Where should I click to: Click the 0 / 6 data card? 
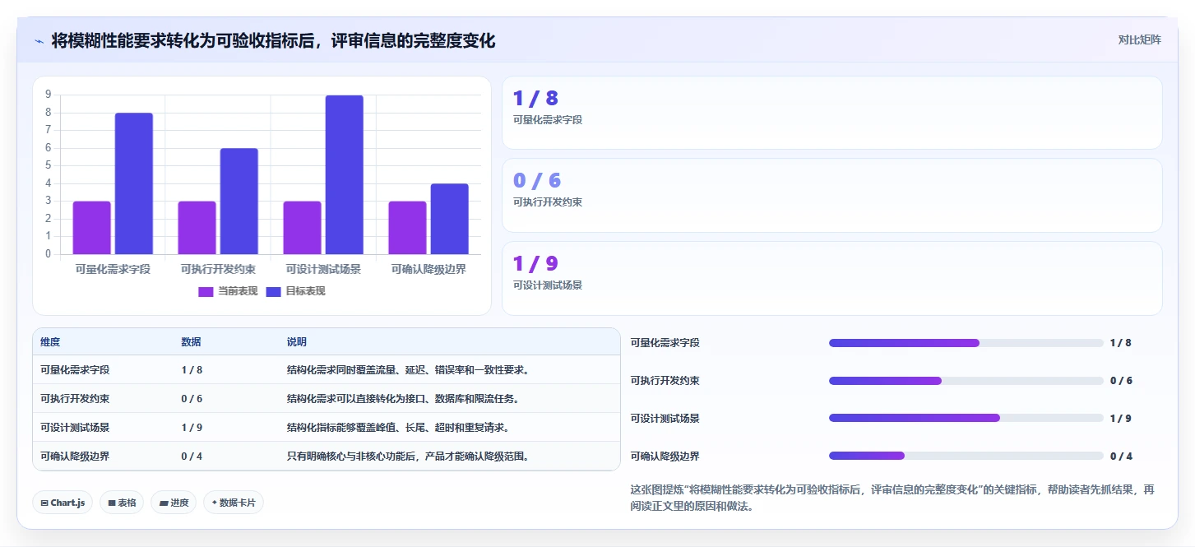click(831, 196)
